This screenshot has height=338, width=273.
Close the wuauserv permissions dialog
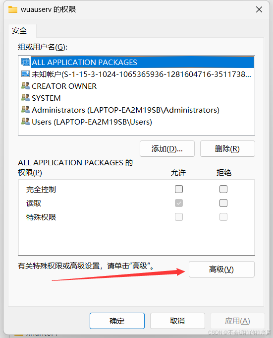point(259,9)
